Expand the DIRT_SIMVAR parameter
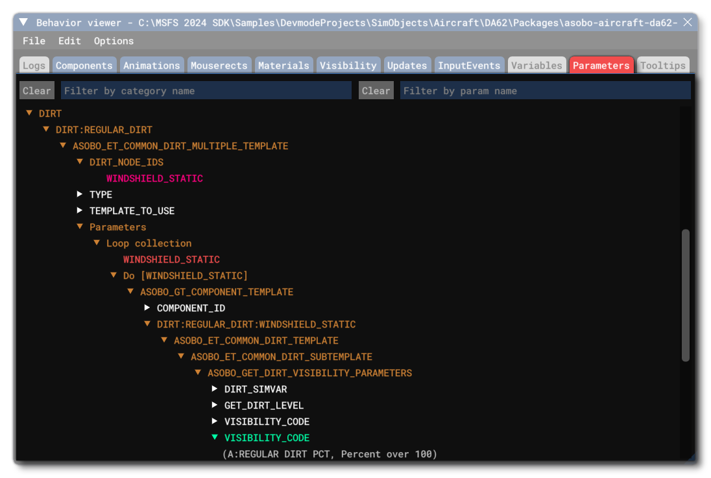 point(215,389)
